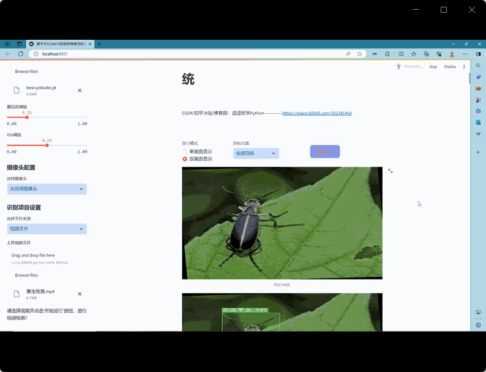Open browser settings and more menu
The image size is (486, 372).
pos(465,54)
